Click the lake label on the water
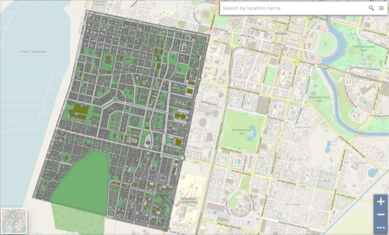Viewport: 389px width, 235px height. tap(33, 51)
